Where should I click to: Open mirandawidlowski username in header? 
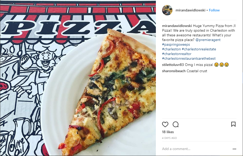(190, 10)
